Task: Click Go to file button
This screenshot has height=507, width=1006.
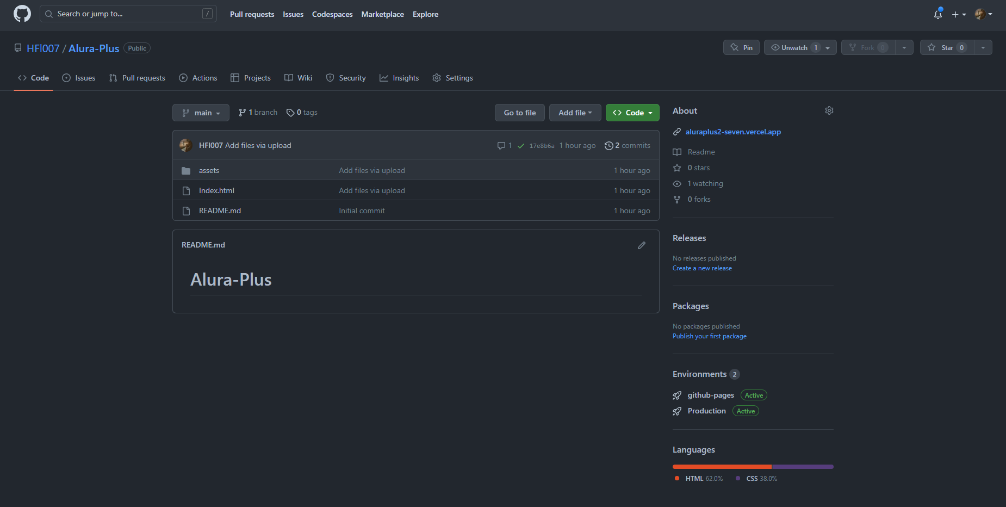Action: (x=520, y=113)
